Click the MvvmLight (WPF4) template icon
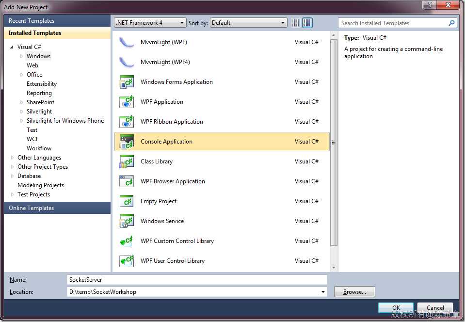Viewport: 465px width, 322px height. (127, 62)
